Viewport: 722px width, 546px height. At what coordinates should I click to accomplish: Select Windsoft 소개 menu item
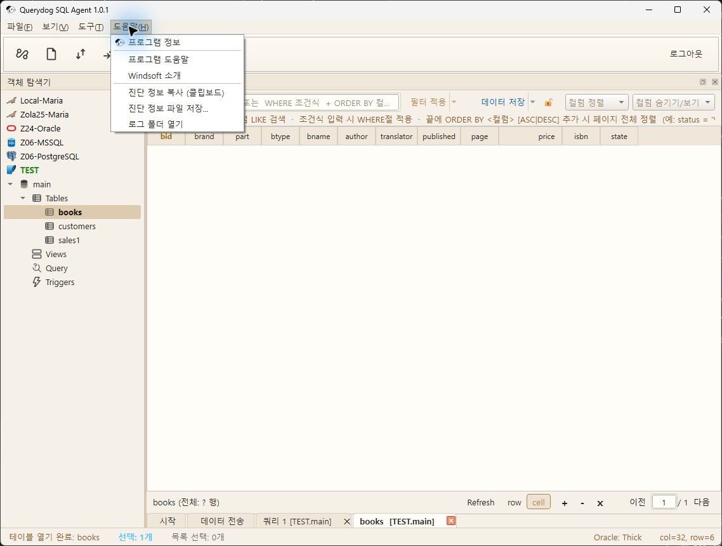point(177,76)
